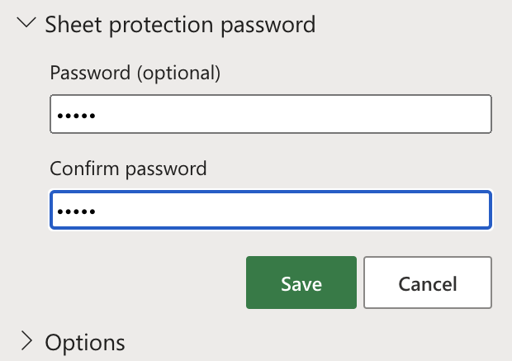The image size is (512, 361).
Task: Cancel the sheet protection password dialog
Action: [427, 283]
